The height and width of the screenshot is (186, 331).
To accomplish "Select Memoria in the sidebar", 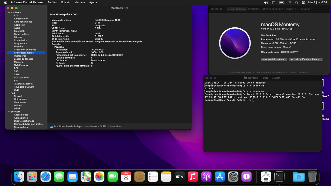I will tap(19, 62).
